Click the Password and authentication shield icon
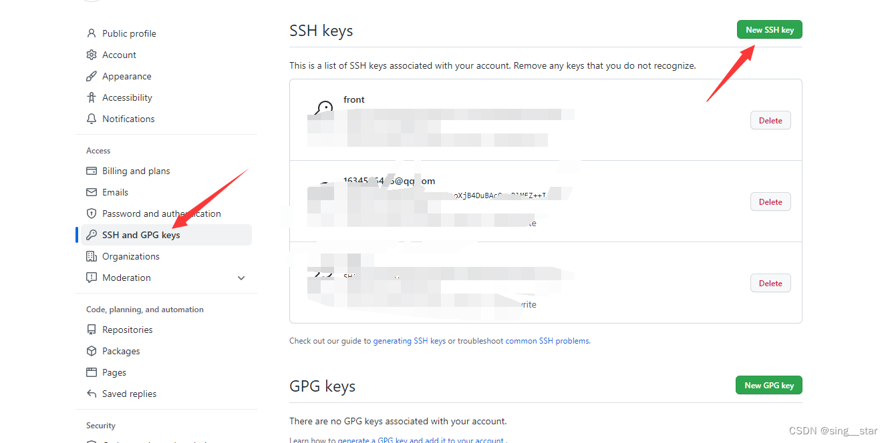The height and width of the screenshot is (443, 888). [92, 213]
